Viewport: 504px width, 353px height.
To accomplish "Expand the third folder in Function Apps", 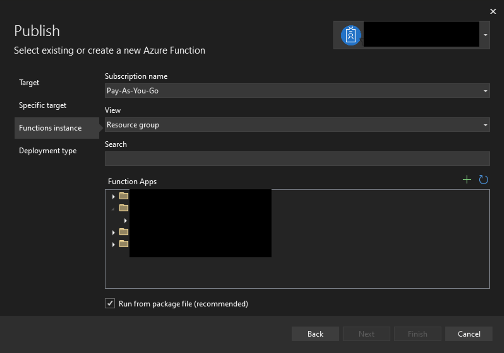I will click(113, 232).
